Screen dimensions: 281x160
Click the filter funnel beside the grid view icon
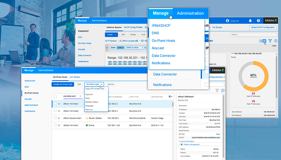point(270,41)
